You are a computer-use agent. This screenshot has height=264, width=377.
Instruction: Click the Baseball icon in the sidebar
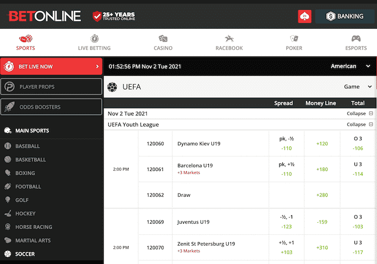8,146
